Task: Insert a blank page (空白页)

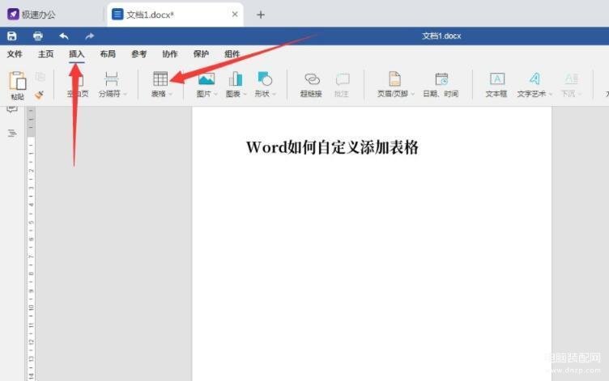Action: pyautogui.click(x=78, y=85)
